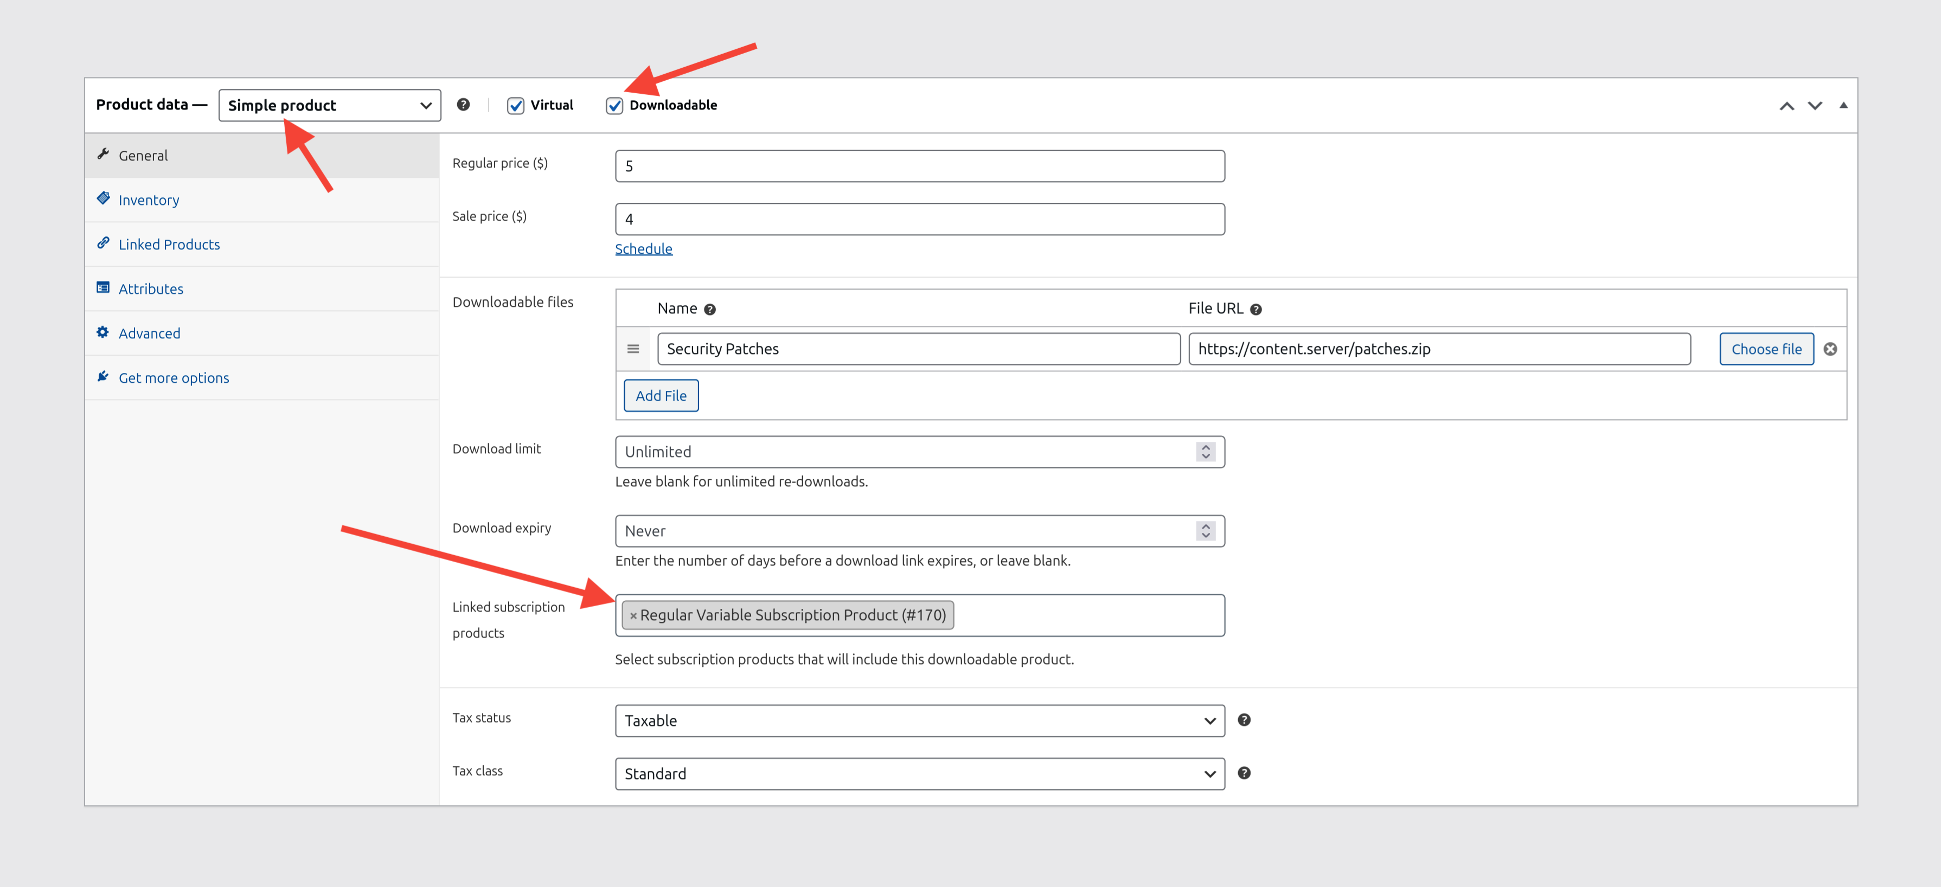Uncheck the Downloadable checkbox
This screenshot has height=887, width=1941.
(x=614, y=105)
